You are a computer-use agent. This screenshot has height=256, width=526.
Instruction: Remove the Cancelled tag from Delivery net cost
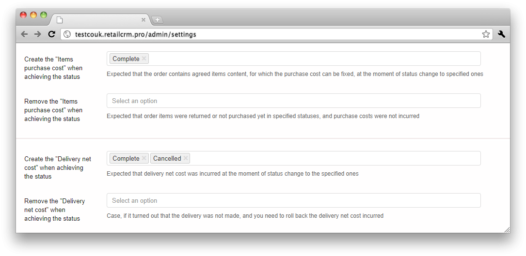tap(186, 159)
